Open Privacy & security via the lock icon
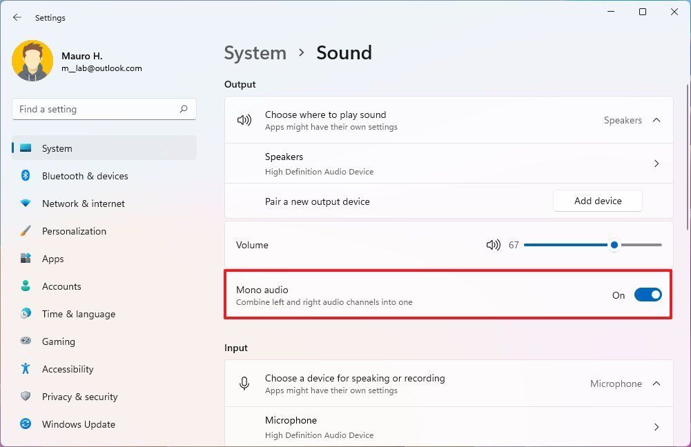This screenshot has width=691, height=447. 26,397
